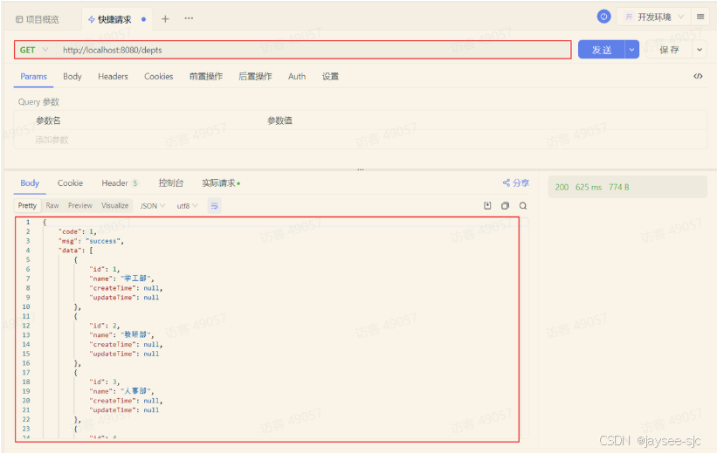
Task: Click the 774 B response size
Action: tap(618, 187)
